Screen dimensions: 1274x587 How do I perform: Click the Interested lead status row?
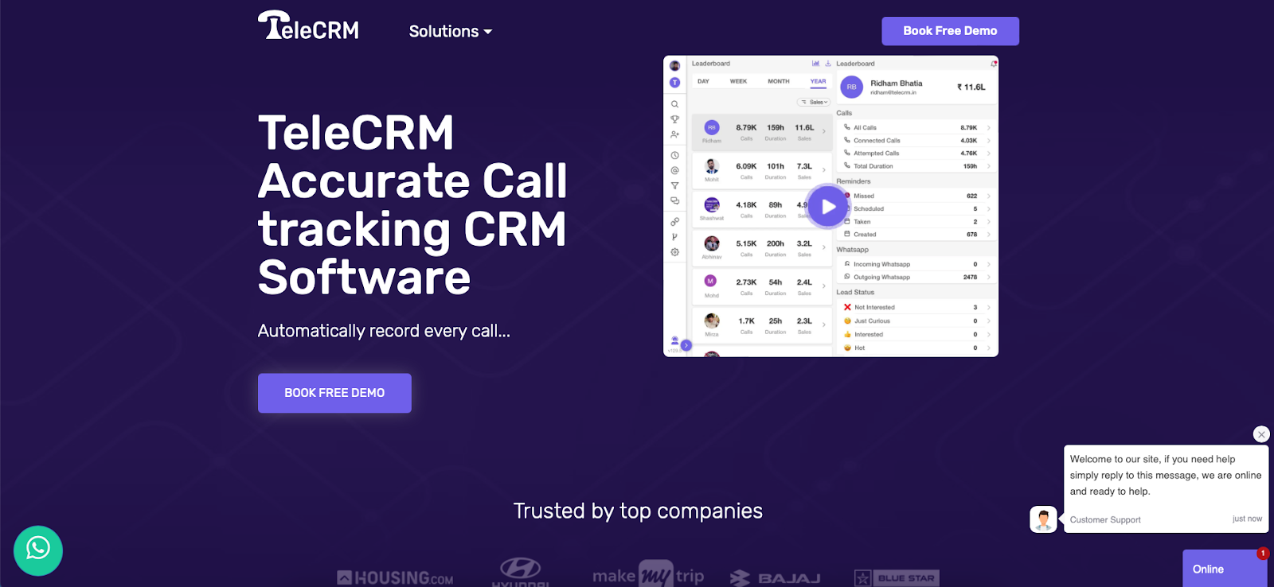(916, 335)
